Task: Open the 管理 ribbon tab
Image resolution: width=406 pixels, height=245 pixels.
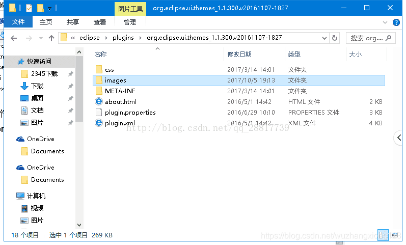Action: tap(130, 22)
